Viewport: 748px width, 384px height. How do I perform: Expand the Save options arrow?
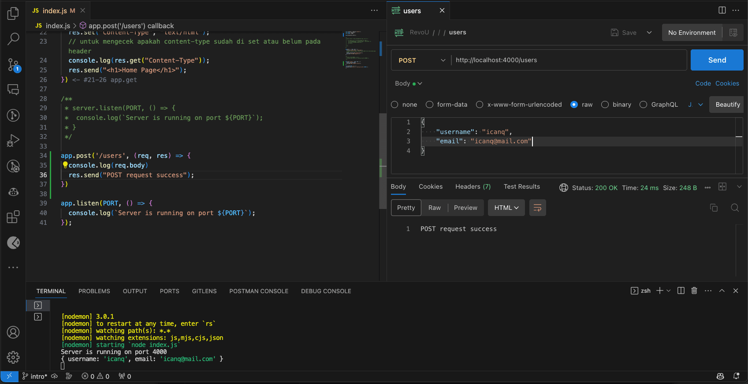[x=649, y=33]
